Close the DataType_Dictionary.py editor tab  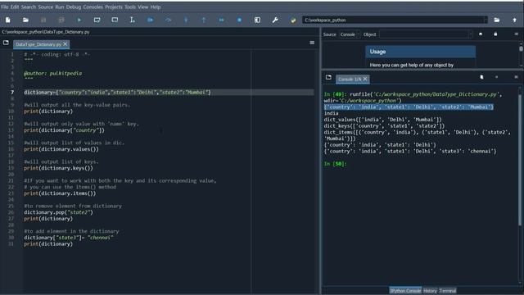coord(65,43)
